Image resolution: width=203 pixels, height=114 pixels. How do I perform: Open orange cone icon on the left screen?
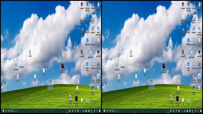[x=93, y=76]
